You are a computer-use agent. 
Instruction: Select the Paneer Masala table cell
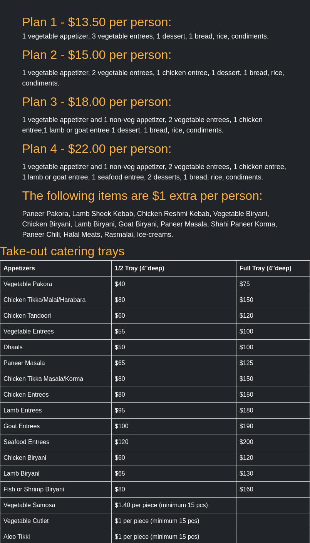click(x=24, y=363)
